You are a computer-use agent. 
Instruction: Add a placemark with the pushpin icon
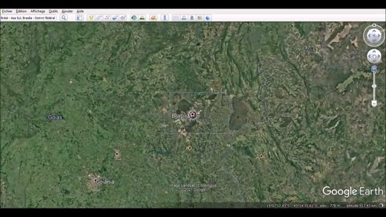91,17
